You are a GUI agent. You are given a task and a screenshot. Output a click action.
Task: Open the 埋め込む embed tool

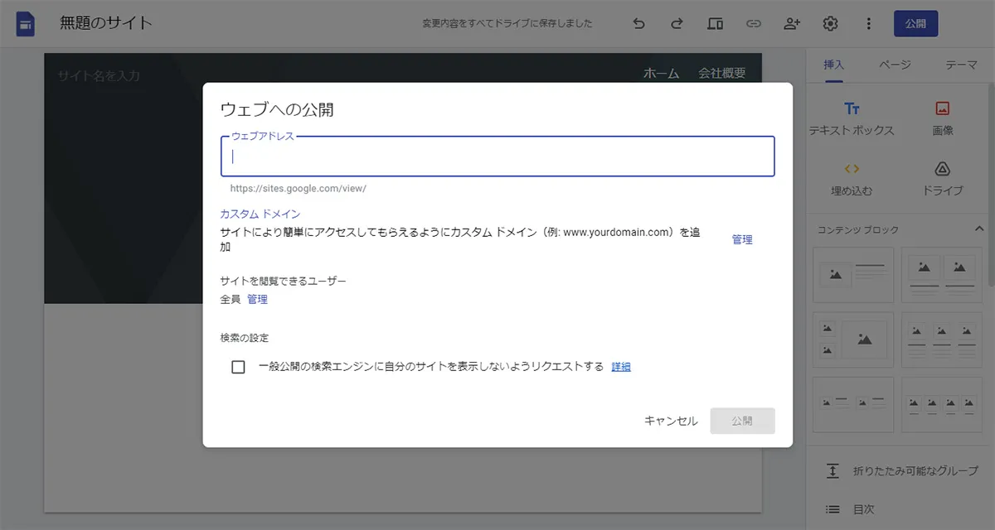coord(852,175)
